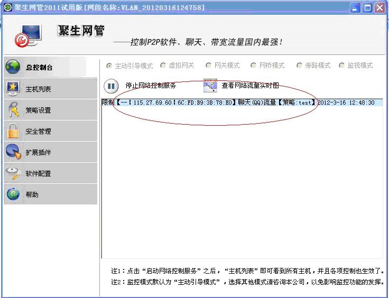Enable 监视模式 radio button
This screenshot has height=298, width=389.
tap(342, 66)
